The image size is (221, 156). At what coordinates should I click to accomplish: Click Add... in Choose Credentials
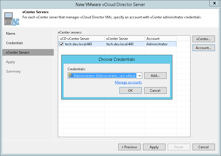pyautogui.click(x=155, y=75)
